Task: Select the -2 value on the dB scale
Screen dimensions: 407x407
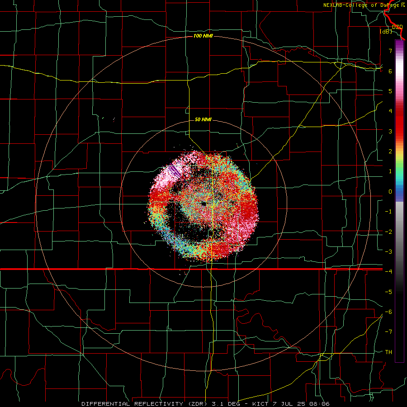Action: 388,232
